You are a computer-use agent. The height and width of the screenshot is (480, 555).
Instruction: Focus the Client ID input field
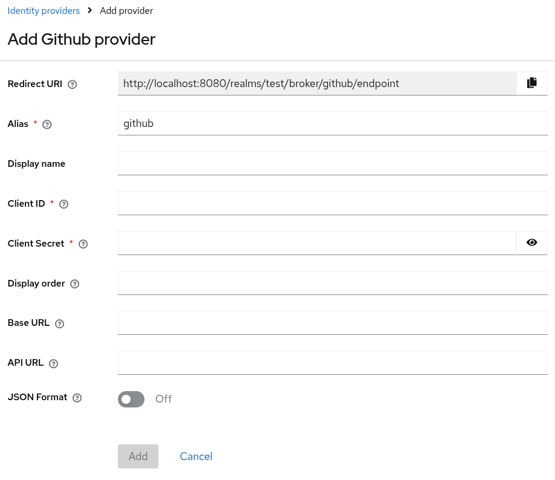coord(333,203)
